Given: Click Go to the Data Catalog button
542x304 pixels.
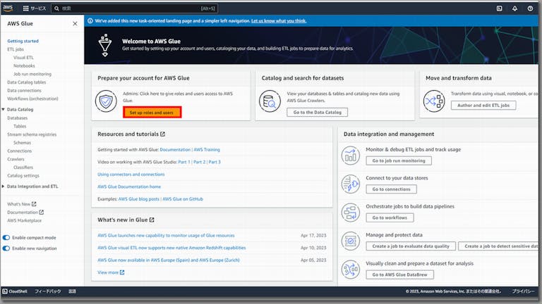Looking at the screenshot, I should [x=318, y=113].
